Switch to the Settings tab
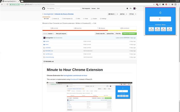The image size is (180, 112). tap(103, 19)
